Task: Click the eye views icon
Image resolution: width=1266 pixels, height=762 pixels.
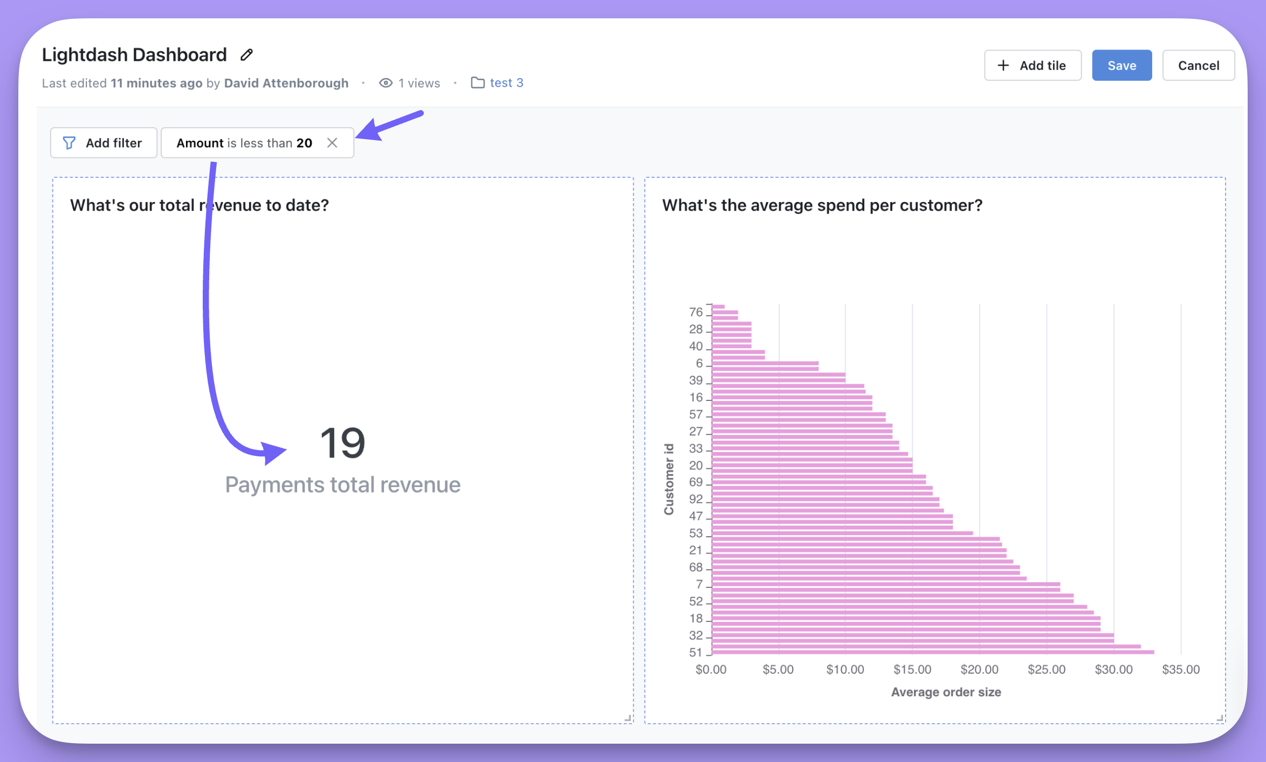Action: [x=386, y=83]
